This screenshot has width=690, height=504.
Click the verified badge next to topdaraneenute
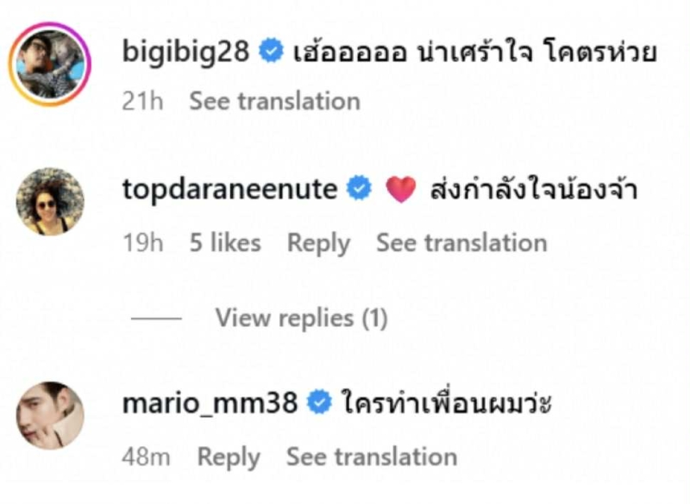(x=358, y=189)
